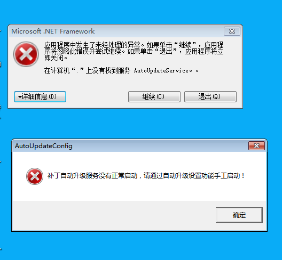Click the 请通过自动升级设置功能手工启动 part of the message
The height and width of the screenshot is (260, 282).
[192, 176]
